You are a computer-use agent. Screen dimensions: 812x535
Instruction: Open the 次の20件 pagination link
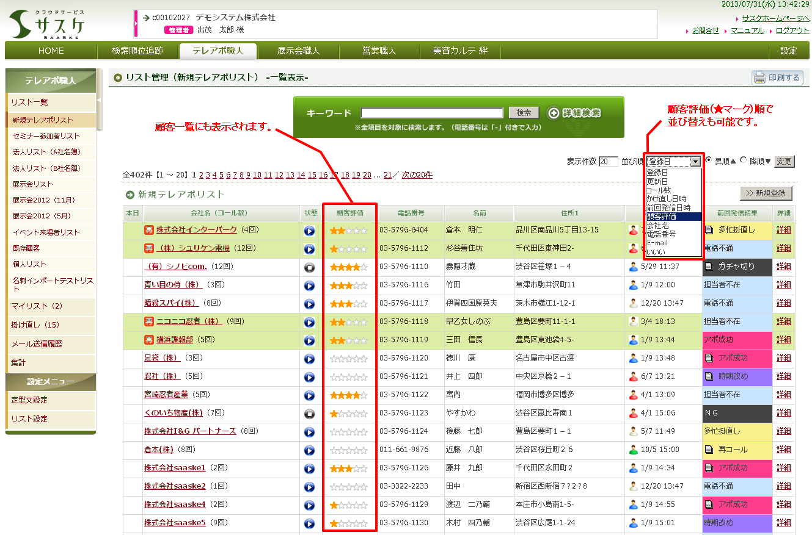[417, 175]
